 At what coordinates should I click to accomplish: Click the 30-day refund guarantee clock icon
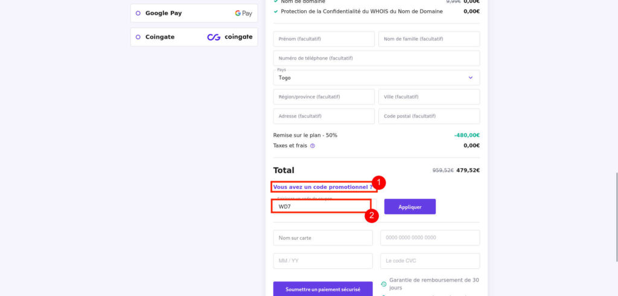point(383,284)
